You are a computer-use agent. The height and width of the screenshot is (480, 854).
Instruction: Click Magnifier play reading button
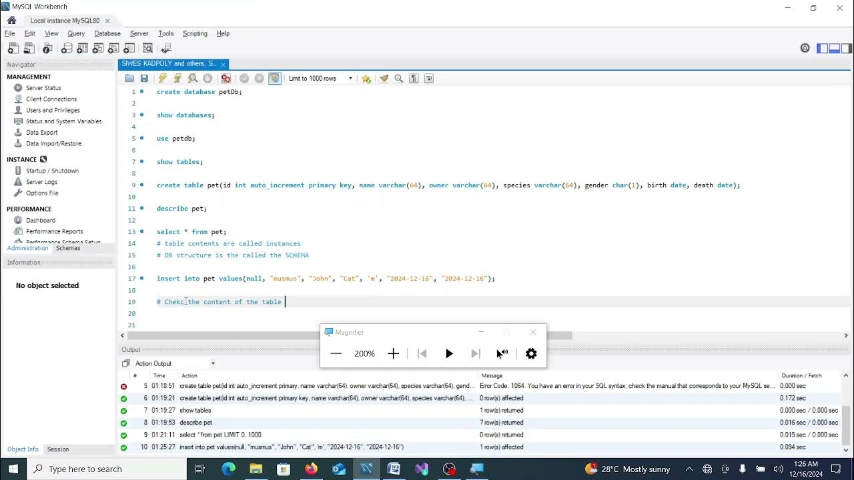pos(449,353)
